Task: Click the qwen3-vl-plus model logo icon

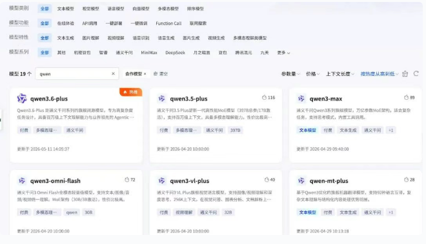Action: pyautogui.click(x=161, y=180)
